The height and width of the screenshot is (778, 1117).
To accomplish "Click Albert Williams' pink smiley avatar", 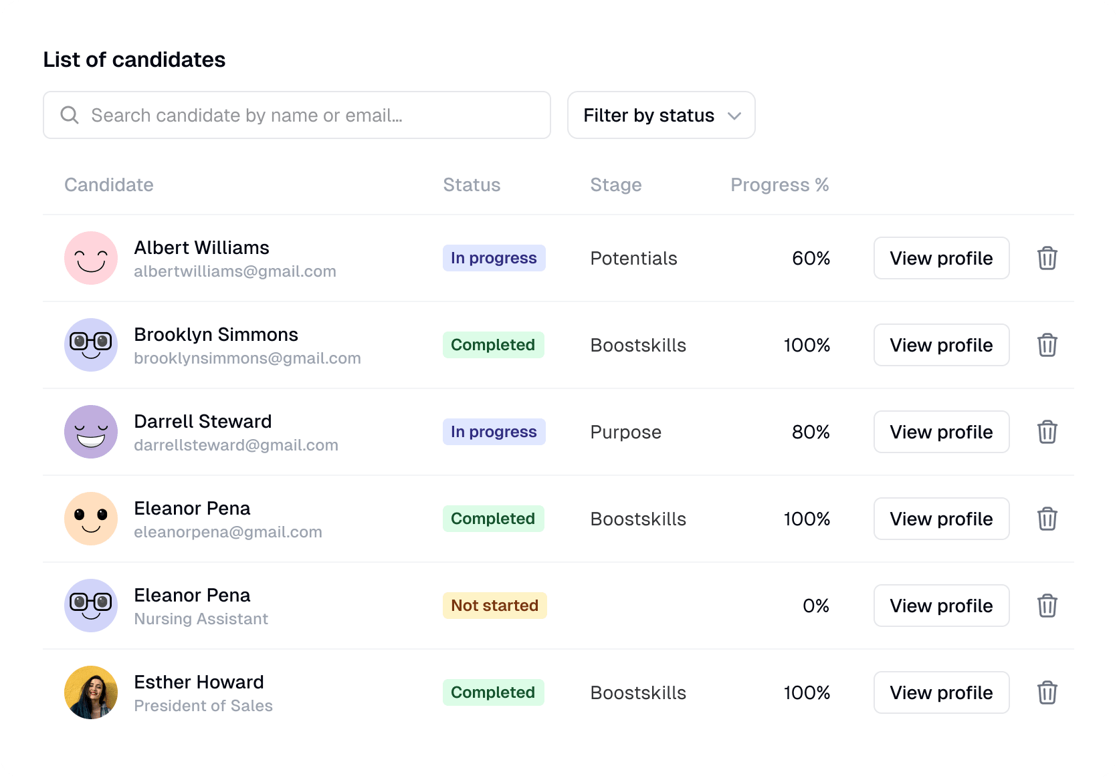I will pyautogui.click(x=91, y=258).
